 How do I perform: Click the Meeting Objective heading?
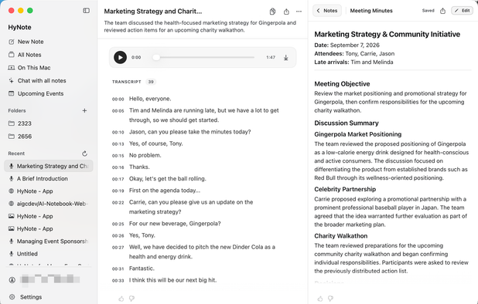(x=342, y=84)
